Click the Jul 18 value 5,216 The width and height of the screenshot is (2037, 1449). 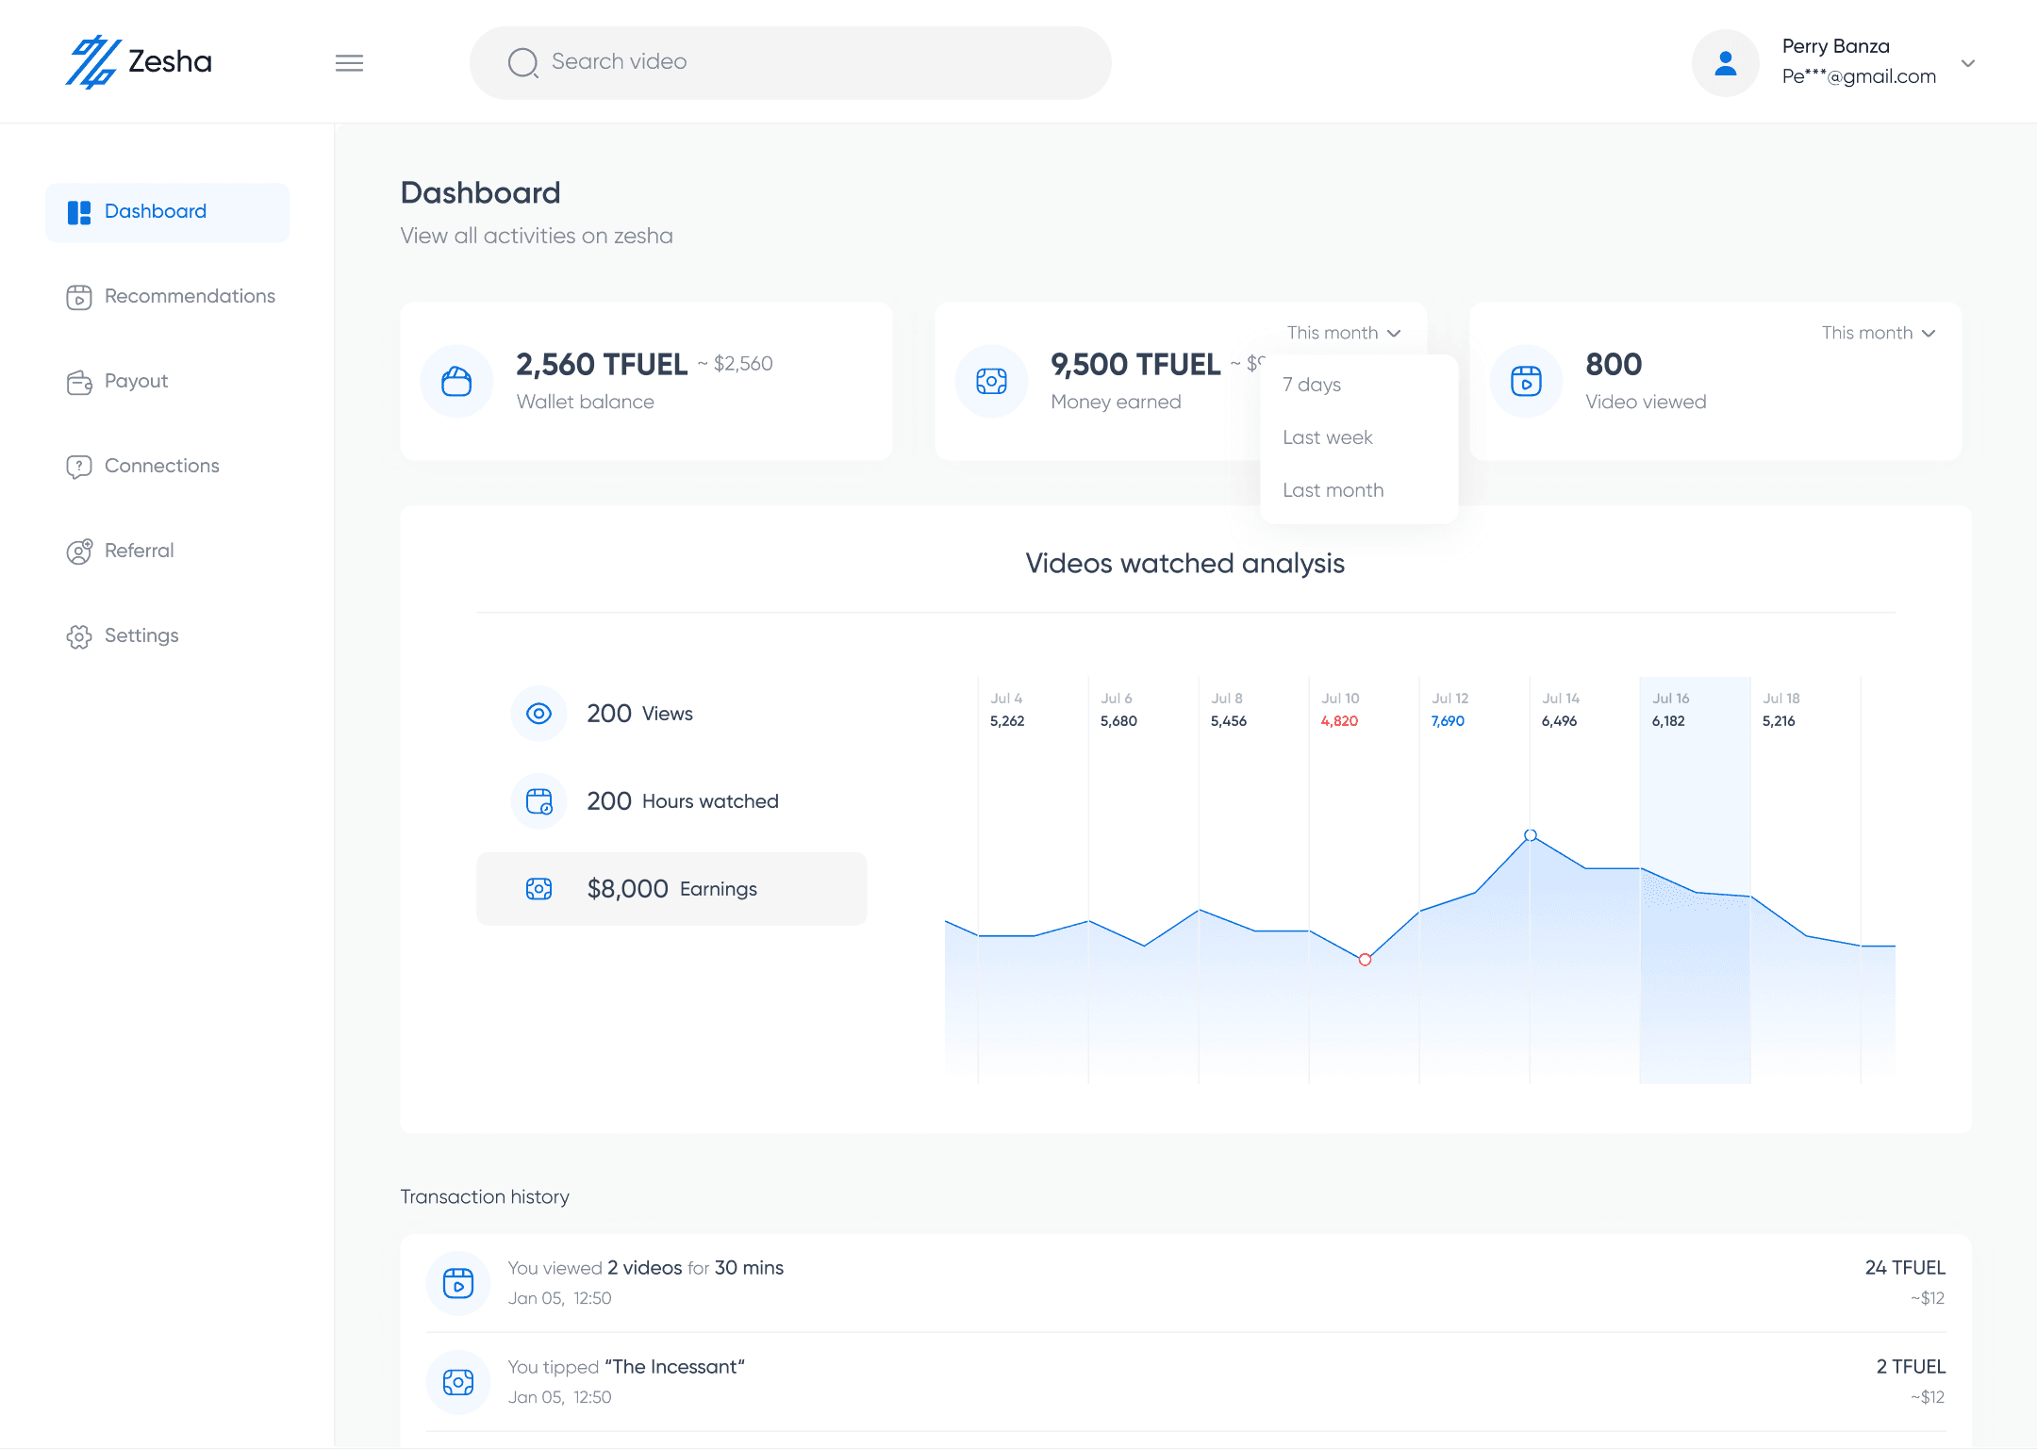[x=1779, y=721]
